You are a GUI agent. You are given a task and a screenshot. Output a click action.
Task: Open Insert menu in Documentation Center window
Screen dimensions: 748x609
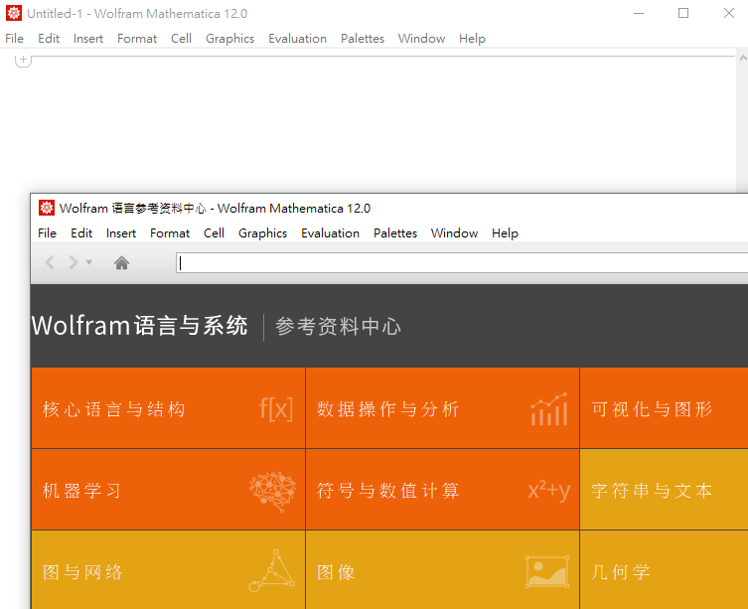pyautogui.click(x=121, y=233)
